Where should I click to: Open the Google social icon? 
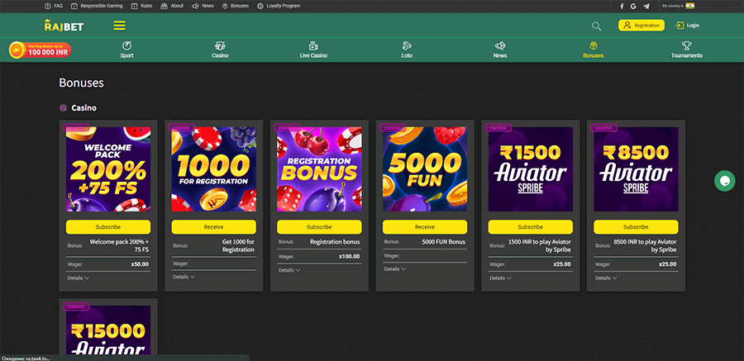(633, 6)
